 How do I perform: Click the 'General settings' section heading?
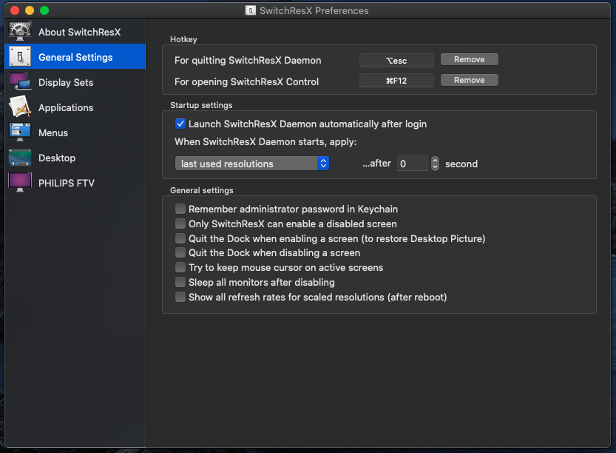[202, 190]
